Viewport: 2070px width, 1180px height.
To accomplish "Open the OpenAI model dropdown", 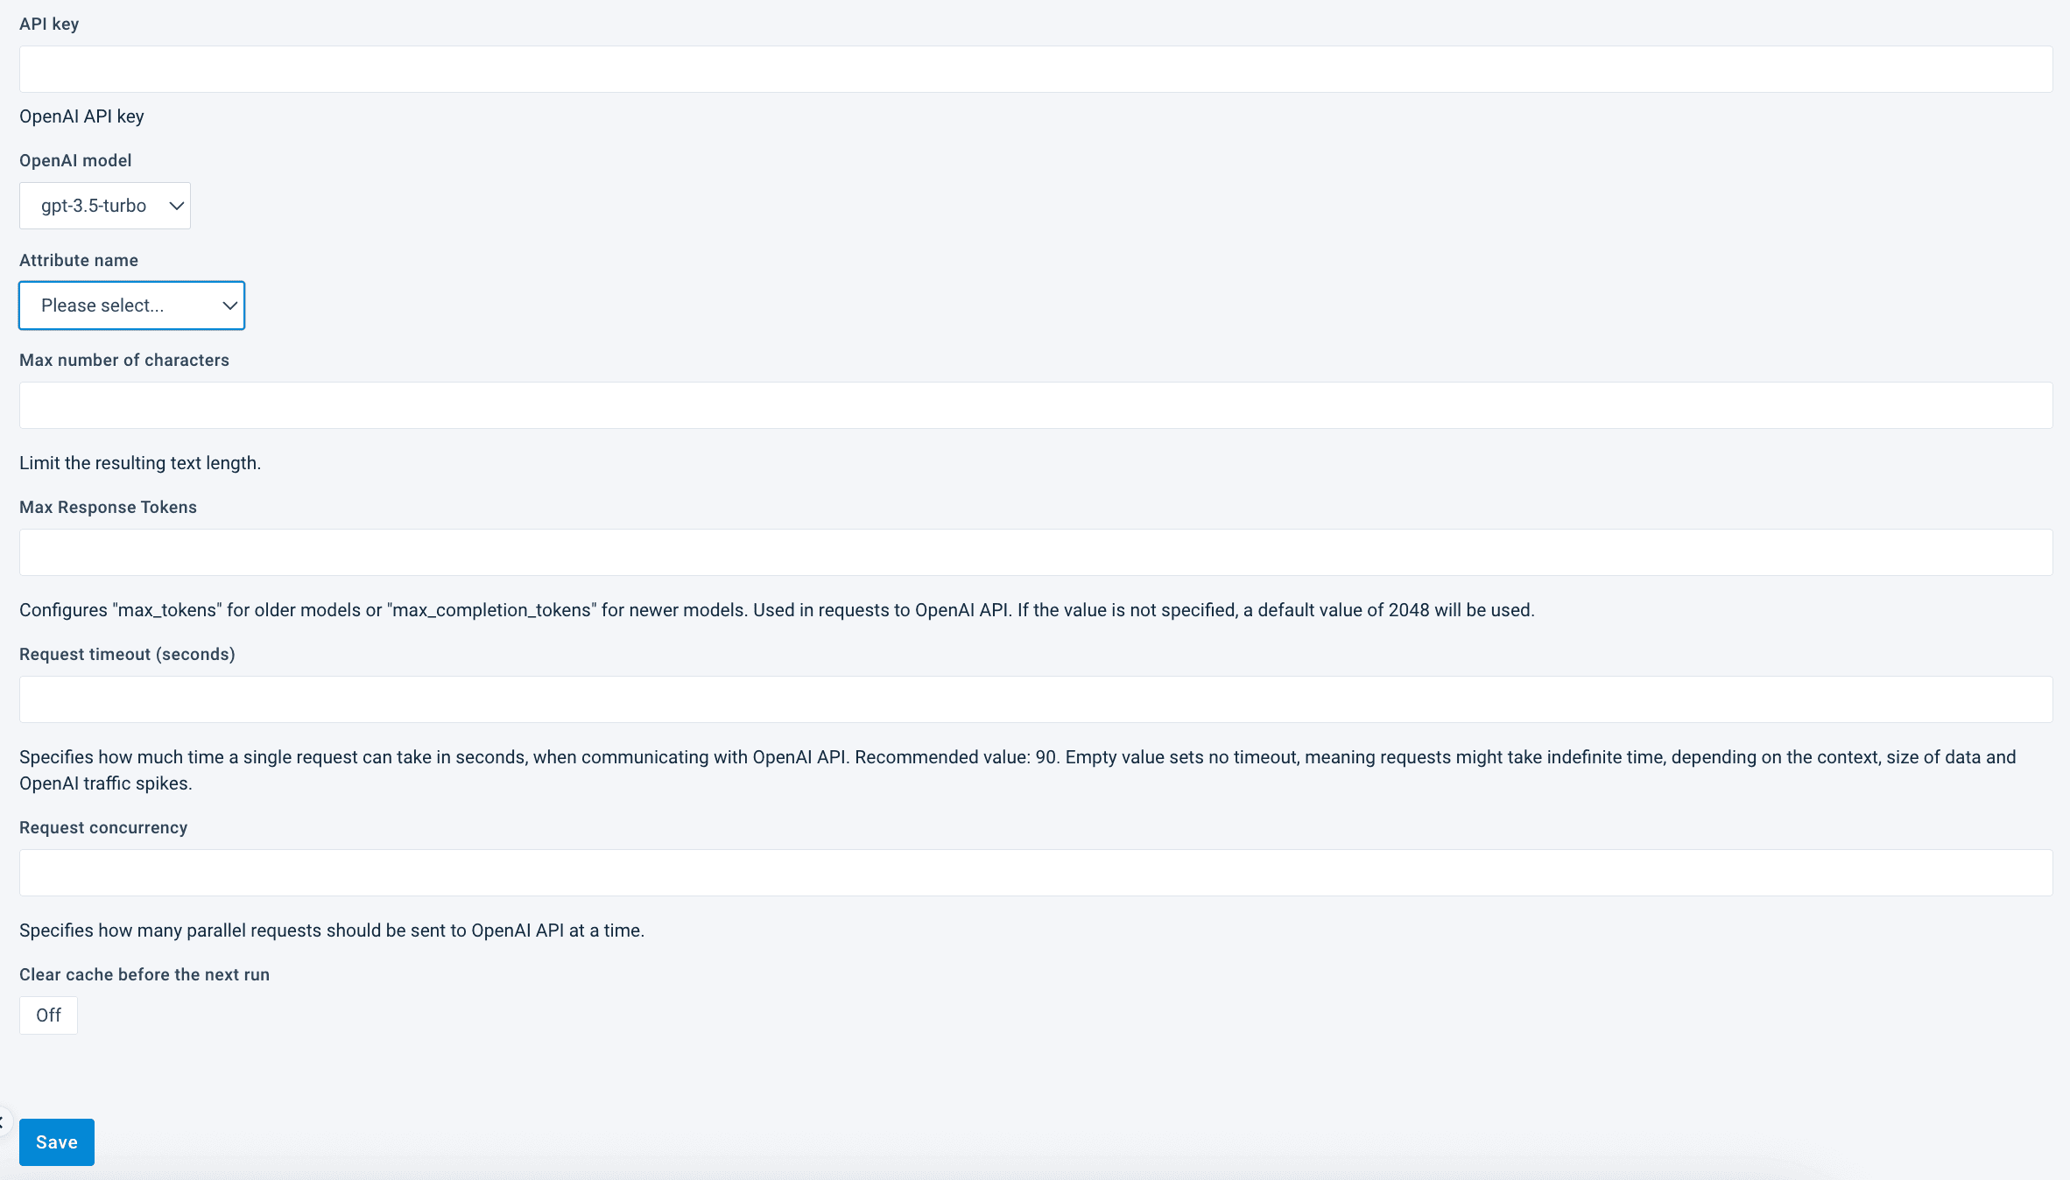I will (105, 206).
